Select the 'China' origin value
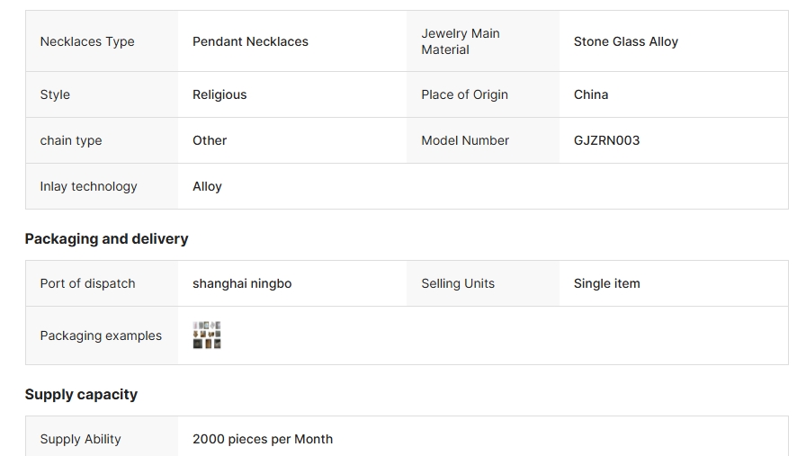The image size is (806, 456). 591,94
